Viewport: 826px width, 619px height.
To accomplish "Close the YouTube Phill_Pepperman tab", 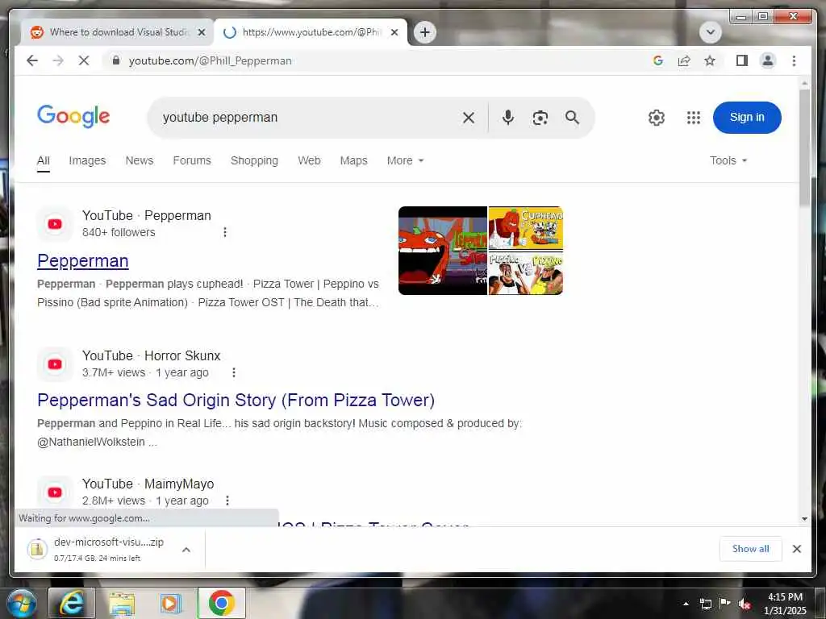I will pos(394,32).
